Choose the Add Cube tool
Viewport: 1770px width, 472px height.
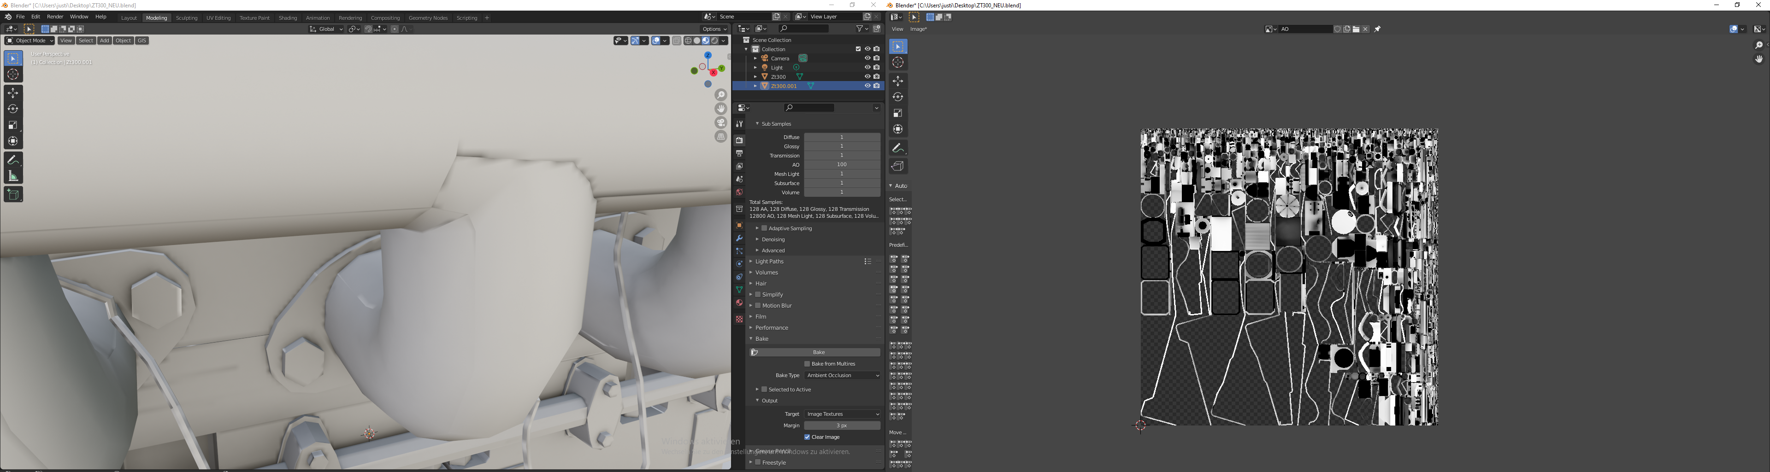pyautogui.click(x=13, y=195)
